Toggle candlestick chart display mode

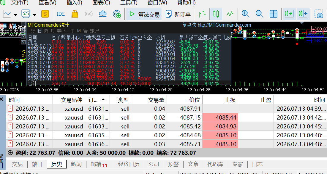pos(216,14)
